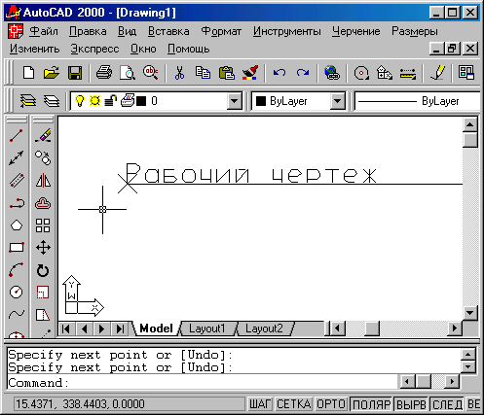Viewport: 484px width, 415px height.
Task: Select the Scale tool
Action: click(43, 293)
